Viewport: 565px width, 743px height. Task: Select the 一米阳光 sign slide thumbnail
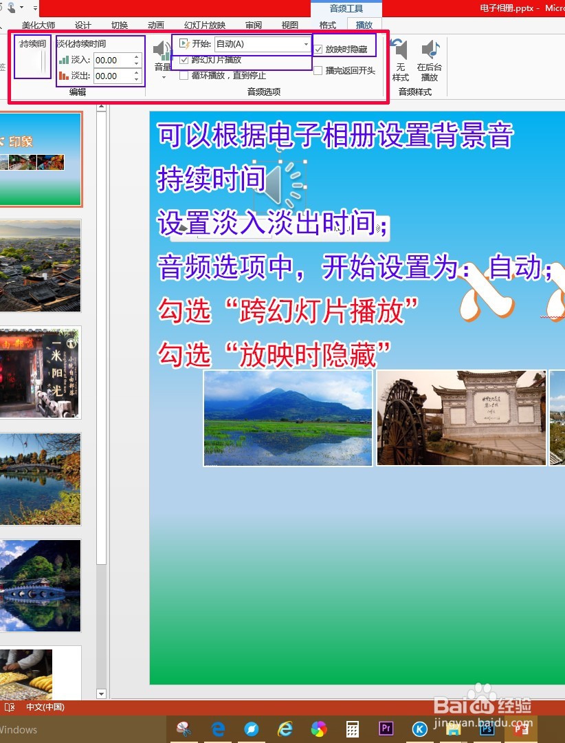[x=41, y=372]
